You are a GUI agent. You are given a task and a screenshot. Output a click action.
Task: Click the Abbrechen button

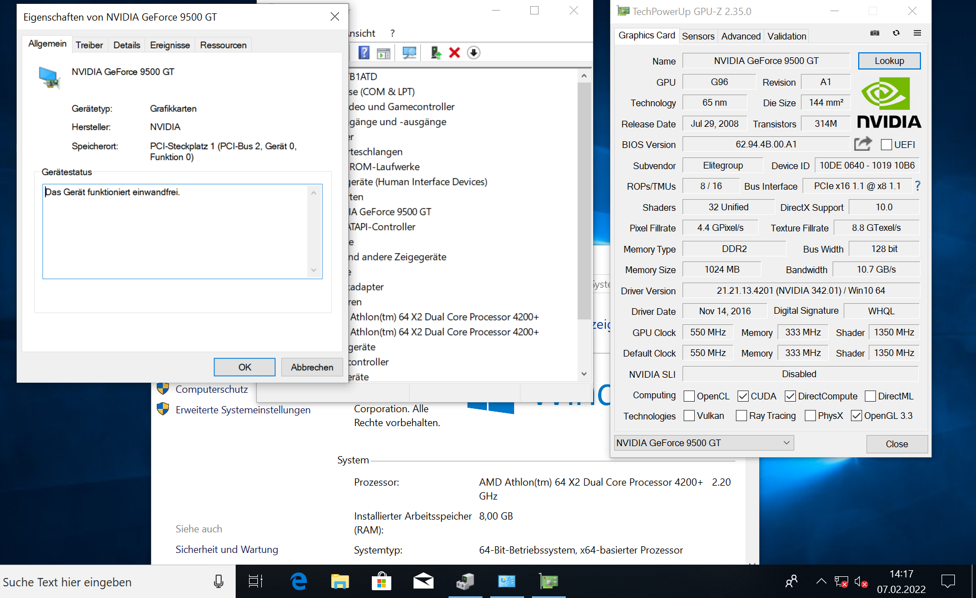312,367
